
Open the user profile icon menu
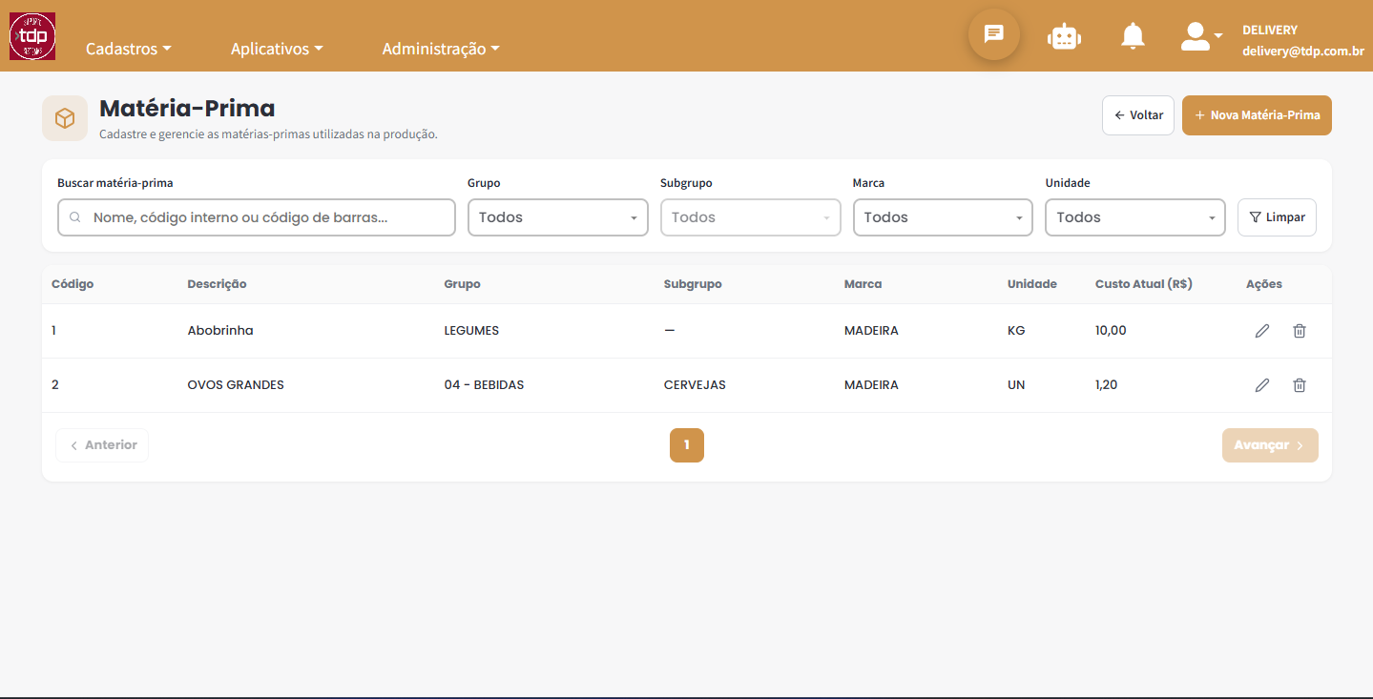coord(1201,36)
